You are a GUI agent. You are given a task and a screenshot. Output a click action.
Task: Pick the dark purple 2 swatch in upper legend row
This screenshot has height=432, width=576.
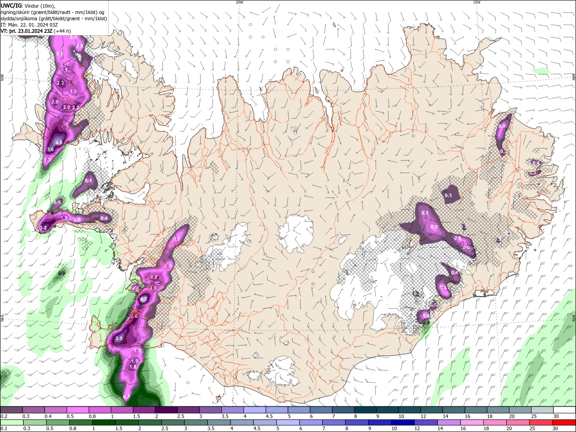(x=166, y=410)
